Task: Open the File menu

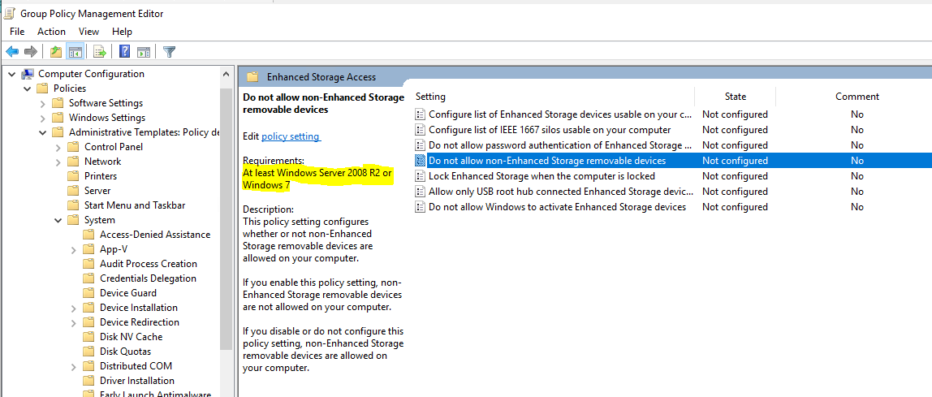Action: pyautogui.click(x=16, y=32)
